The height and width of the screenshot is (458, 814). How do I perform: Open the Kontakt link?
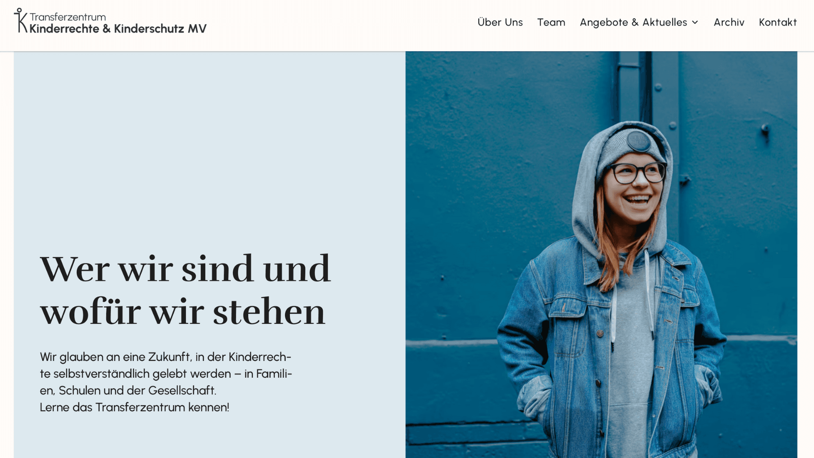pos(778,22)
